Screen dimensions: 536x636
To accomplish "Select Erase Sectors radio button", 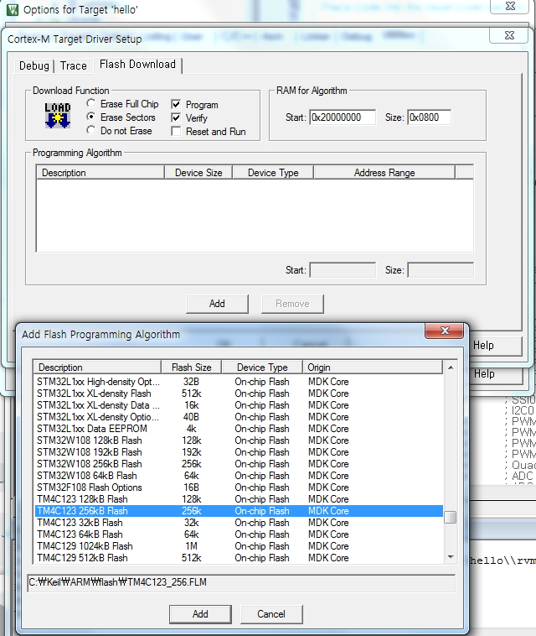I will coord(91,117).
